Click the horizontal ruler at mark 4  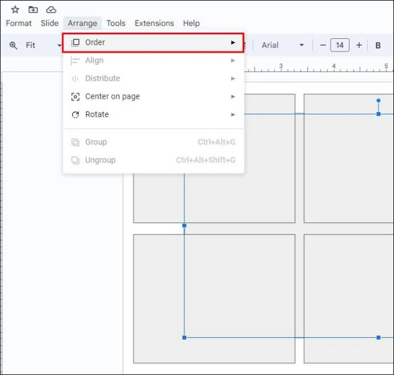coord(333,66)
